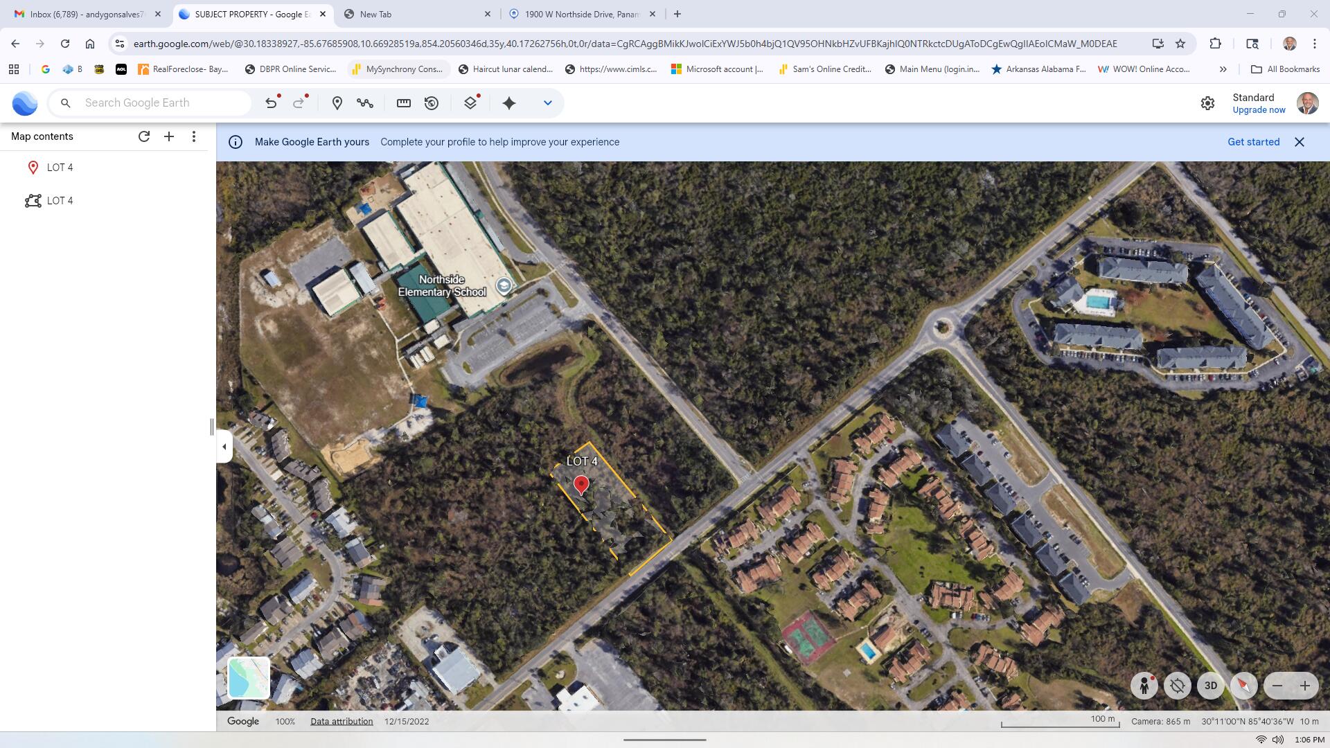Reload the current page

pos(65,44)
